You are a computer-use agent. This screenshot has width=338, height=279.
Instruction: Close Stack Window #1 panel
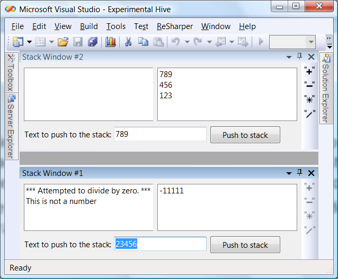point(311,173)
